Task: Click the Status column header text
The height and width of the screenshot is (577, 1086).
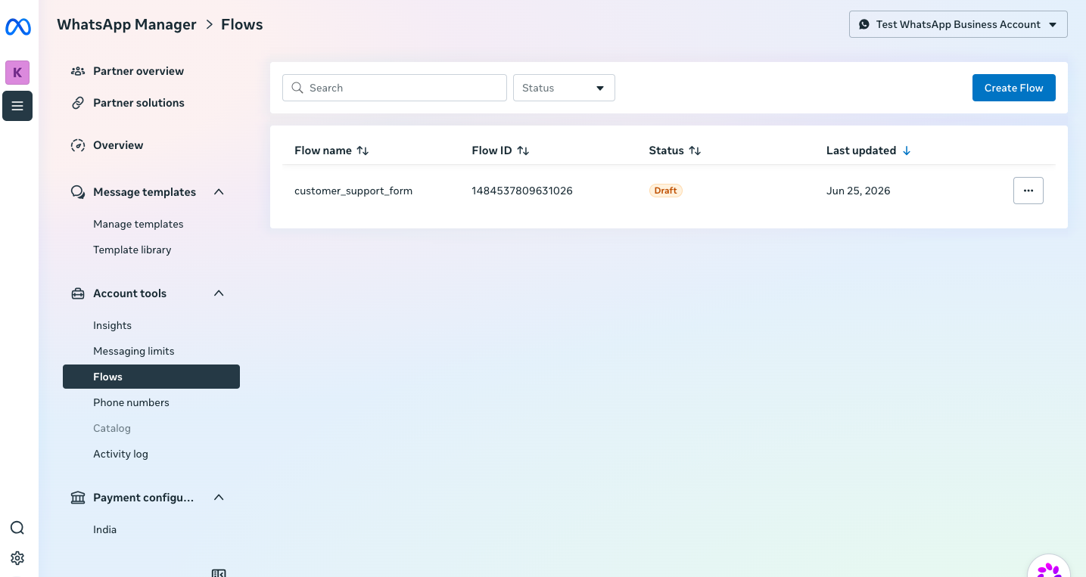Action: (x=667, y=150)
